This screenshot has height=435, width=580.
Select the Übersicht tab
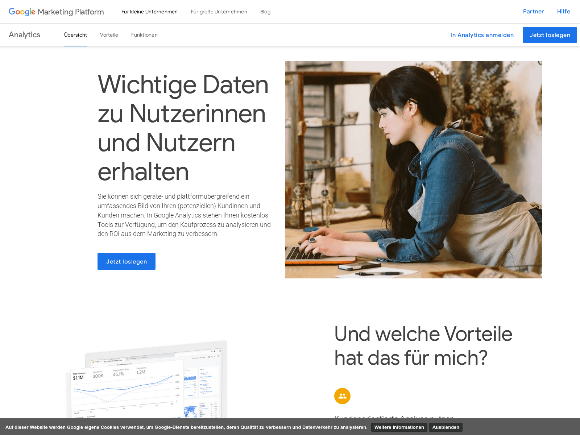(75, 35)
